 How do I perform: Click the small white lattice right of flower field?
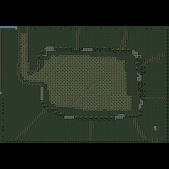(139, 77)
